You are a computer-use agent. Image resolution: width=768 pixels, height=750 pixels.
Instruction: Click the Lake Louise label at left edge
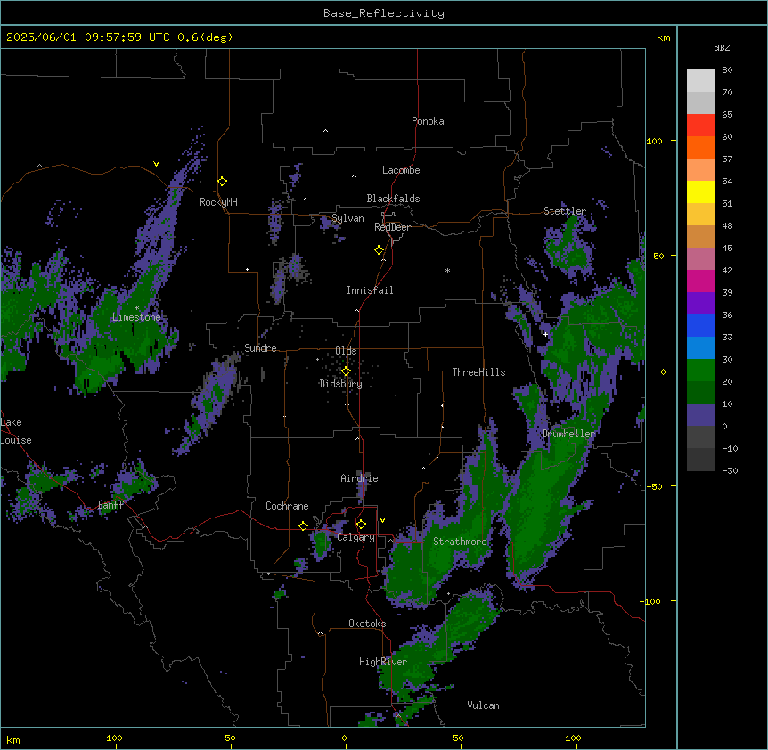click(15, 431)
